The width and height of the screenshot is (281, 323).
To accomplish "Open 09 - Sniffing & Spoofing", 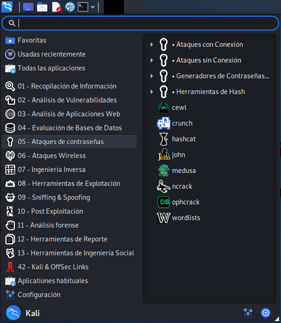I will 69,197.
